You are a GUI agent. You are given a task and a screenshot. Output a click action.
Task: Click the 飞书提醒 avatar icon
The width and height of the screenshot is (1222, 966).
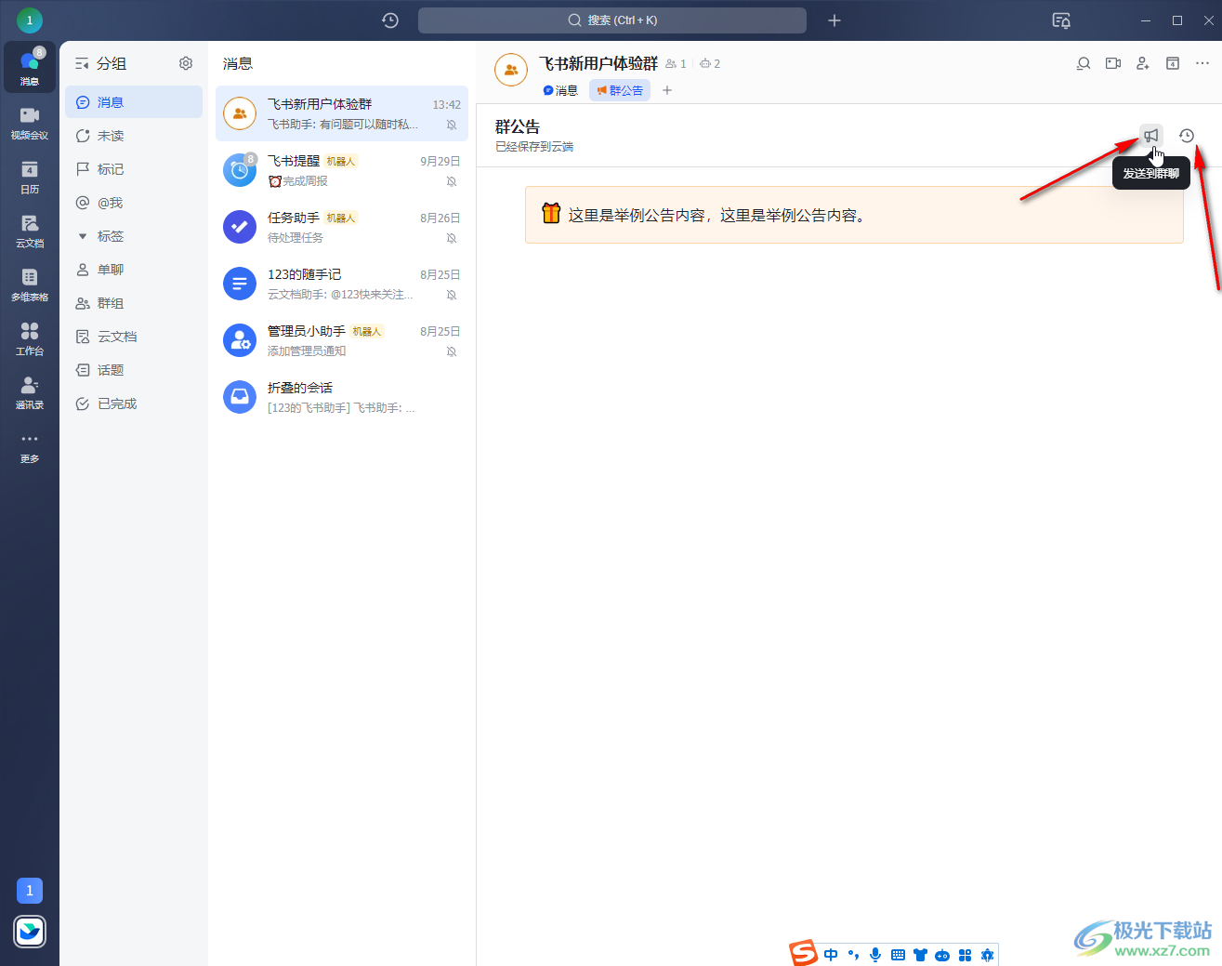coord(240,170)
